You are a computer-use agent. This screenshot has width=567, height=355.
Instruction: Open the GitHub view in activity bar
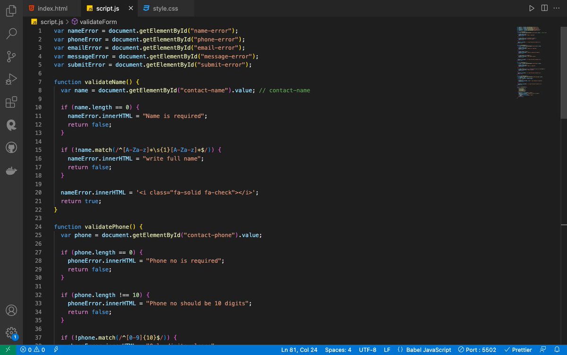coord(11,147)
